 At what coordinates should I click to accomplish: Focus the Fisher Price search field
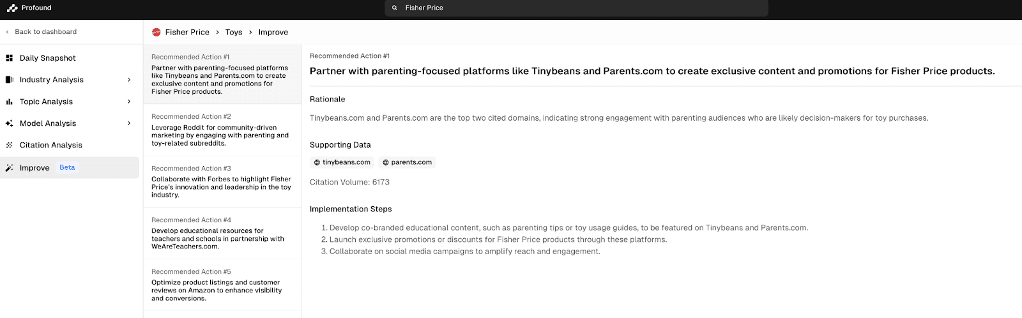click(576, 8)
